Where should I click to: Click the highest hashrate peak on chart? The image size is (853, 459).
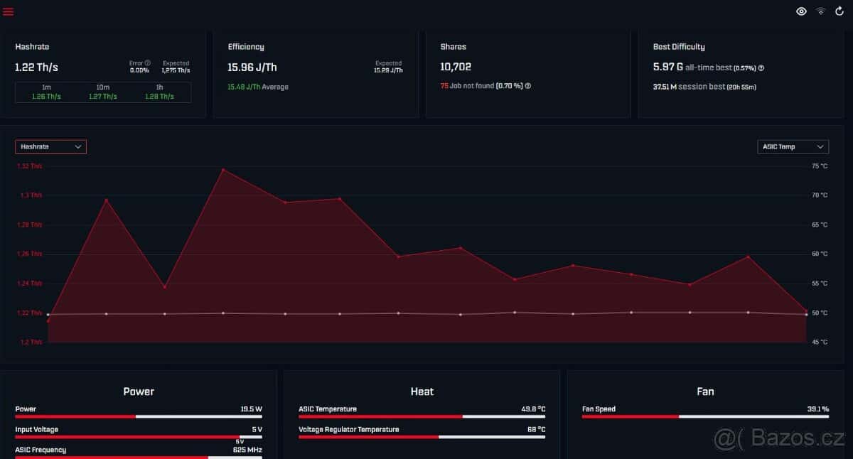(x=223, y=170)
